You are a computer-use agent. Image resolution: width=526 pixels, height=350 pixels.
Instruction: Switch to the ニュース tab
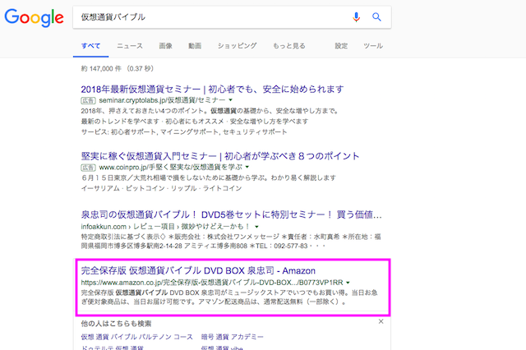coord(130,46)
